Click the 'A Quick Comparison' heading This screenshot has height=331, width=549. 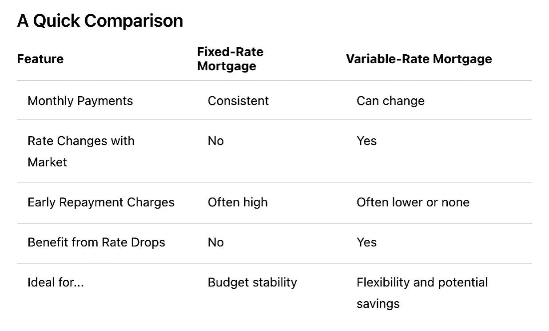pyautogui.click(x=100, y=21)
